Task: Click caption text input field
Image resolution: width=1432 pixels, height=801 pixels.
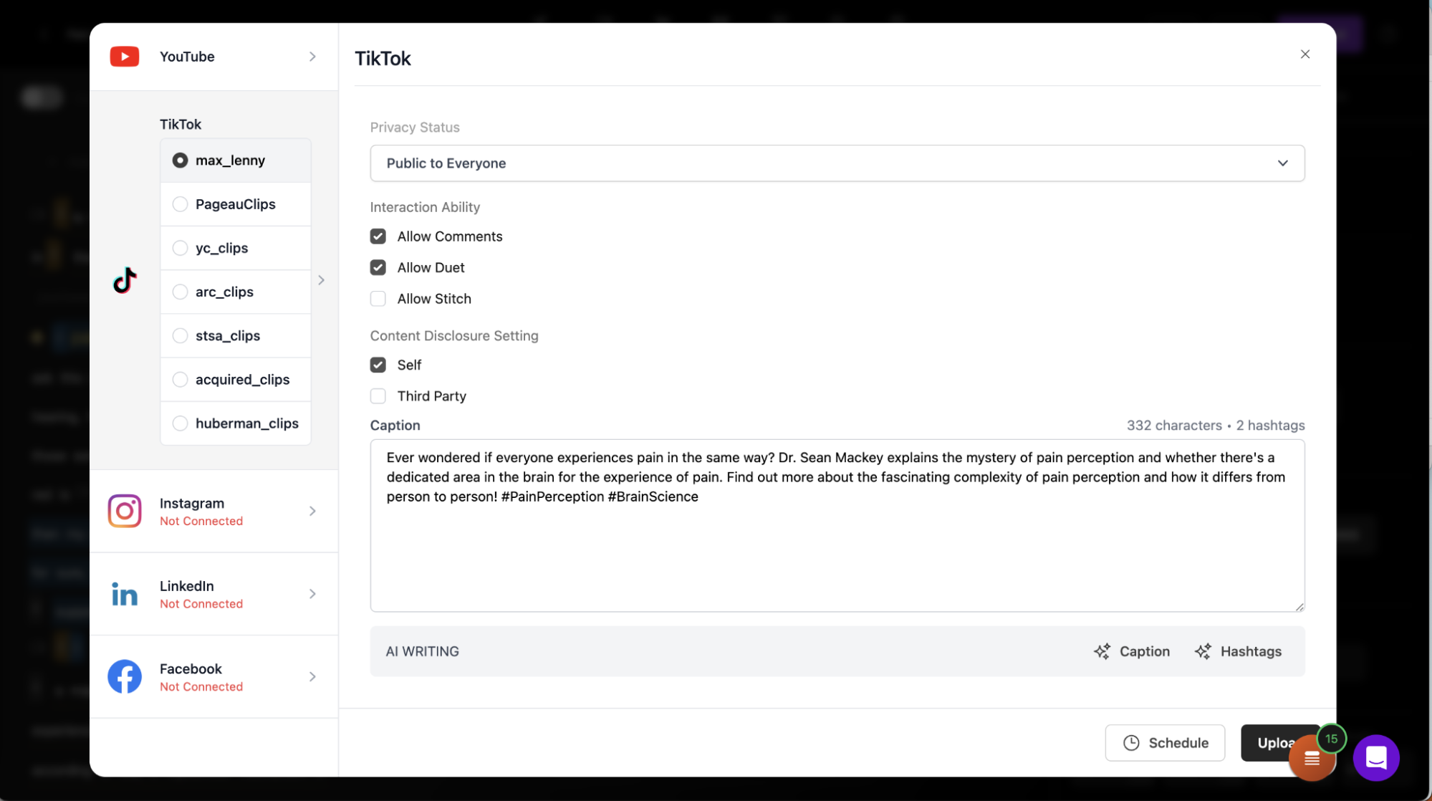Action: click(x=837, y=524)
